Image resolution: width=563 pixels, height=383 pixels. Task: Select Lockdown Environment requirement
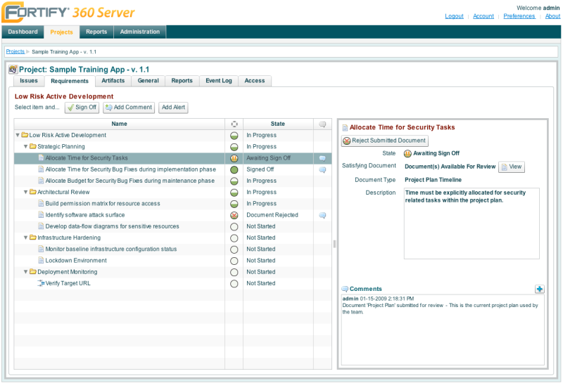[76, 261]
